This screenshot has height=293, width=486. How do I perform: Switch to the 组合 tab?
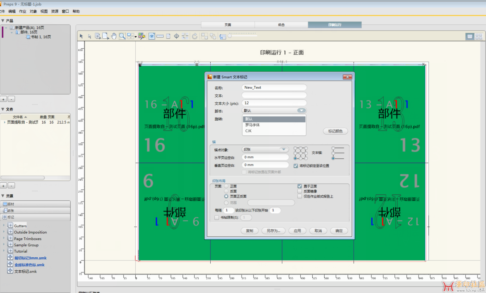[x=281, y=25]
